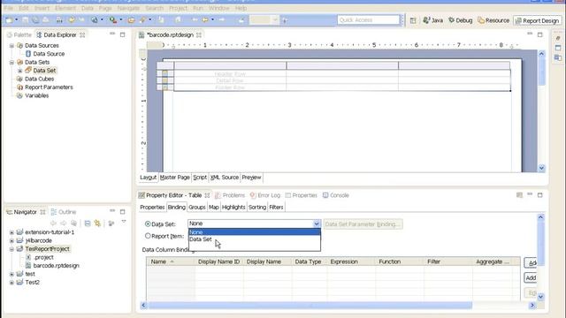Open barcode.rptdesign in the Navigator

click(56, 266)
